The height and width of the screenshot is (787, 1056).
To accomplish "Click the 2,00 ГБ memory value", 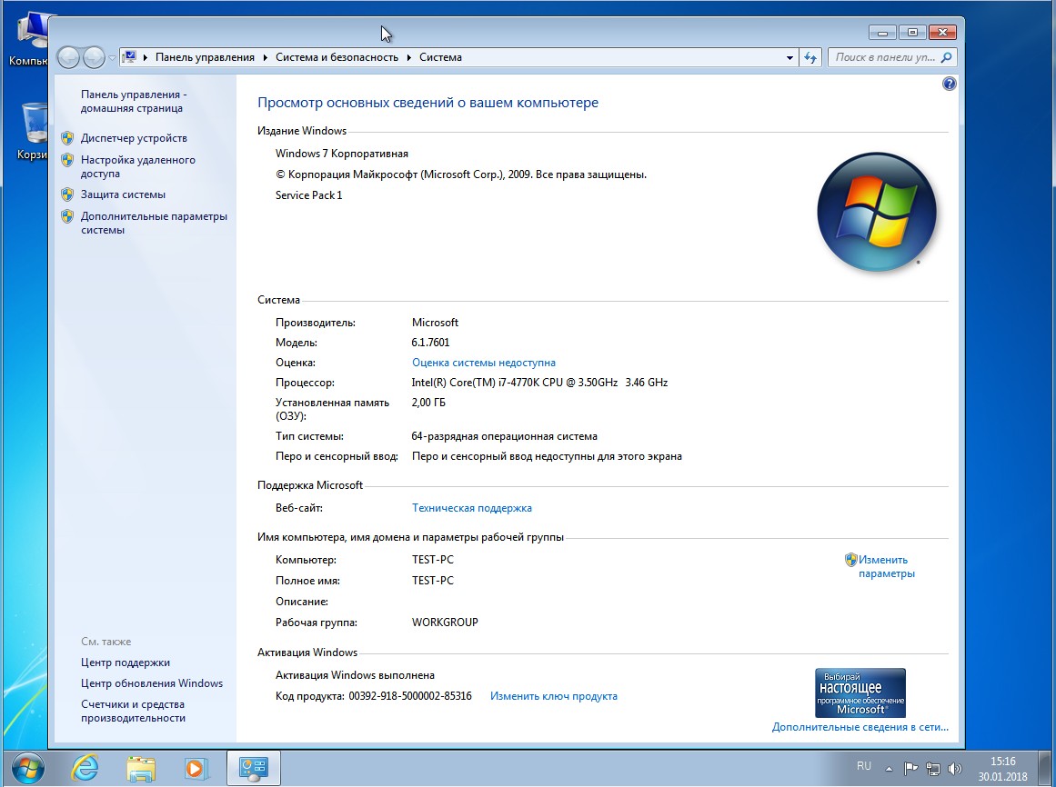I will 428,403.
